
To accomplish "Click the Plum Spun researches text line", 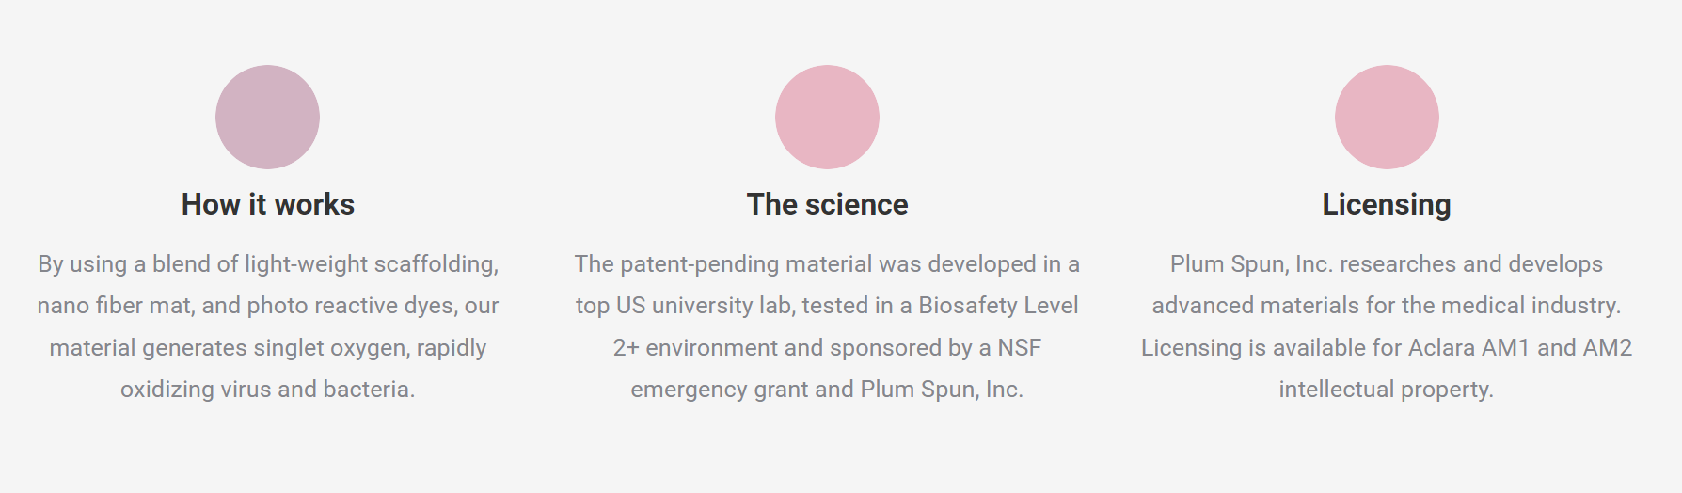I will click(1387, 264).
